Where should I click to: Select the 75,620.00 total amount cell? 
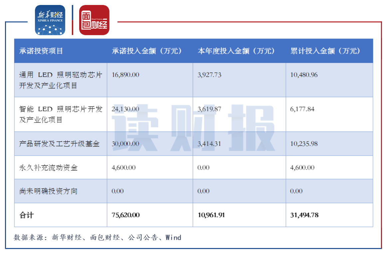(x=126, y=215)
